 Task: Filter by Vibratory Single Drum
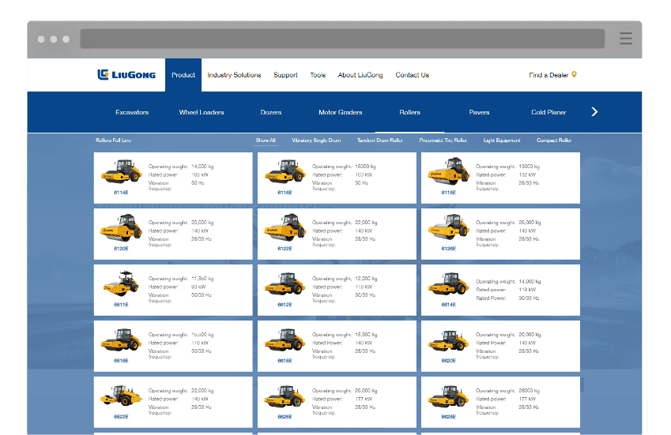click(316, 141)
